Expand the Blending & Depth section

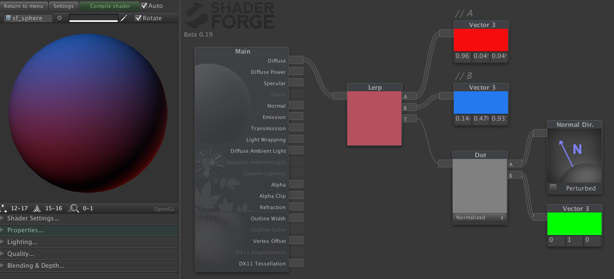click(x=35, y=265)
